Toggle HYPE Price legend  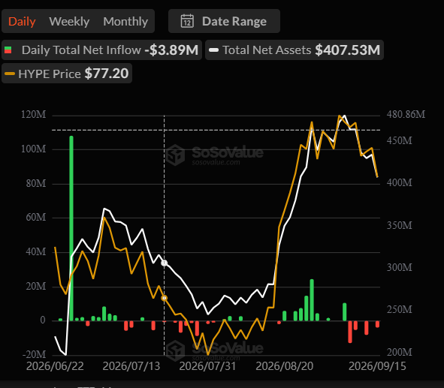coord(67,74)
